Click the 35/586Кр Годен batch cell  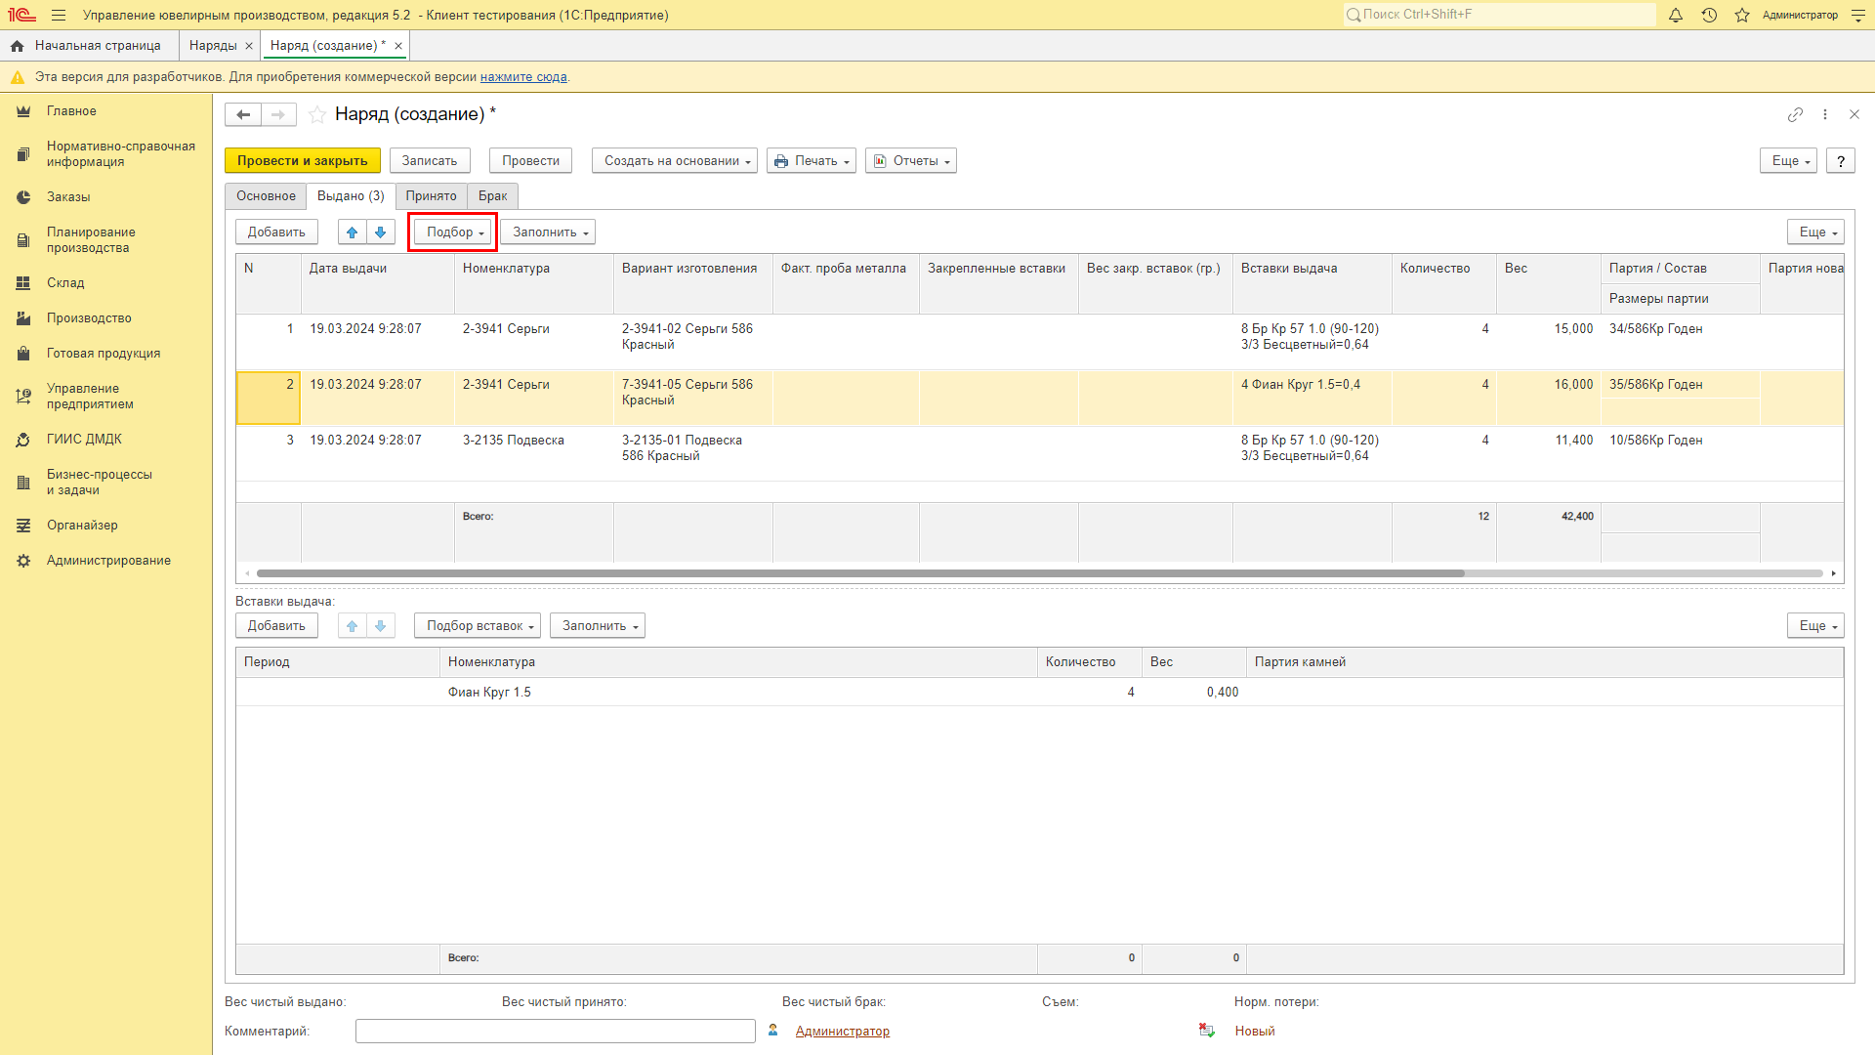click(x=1681, y=385)
